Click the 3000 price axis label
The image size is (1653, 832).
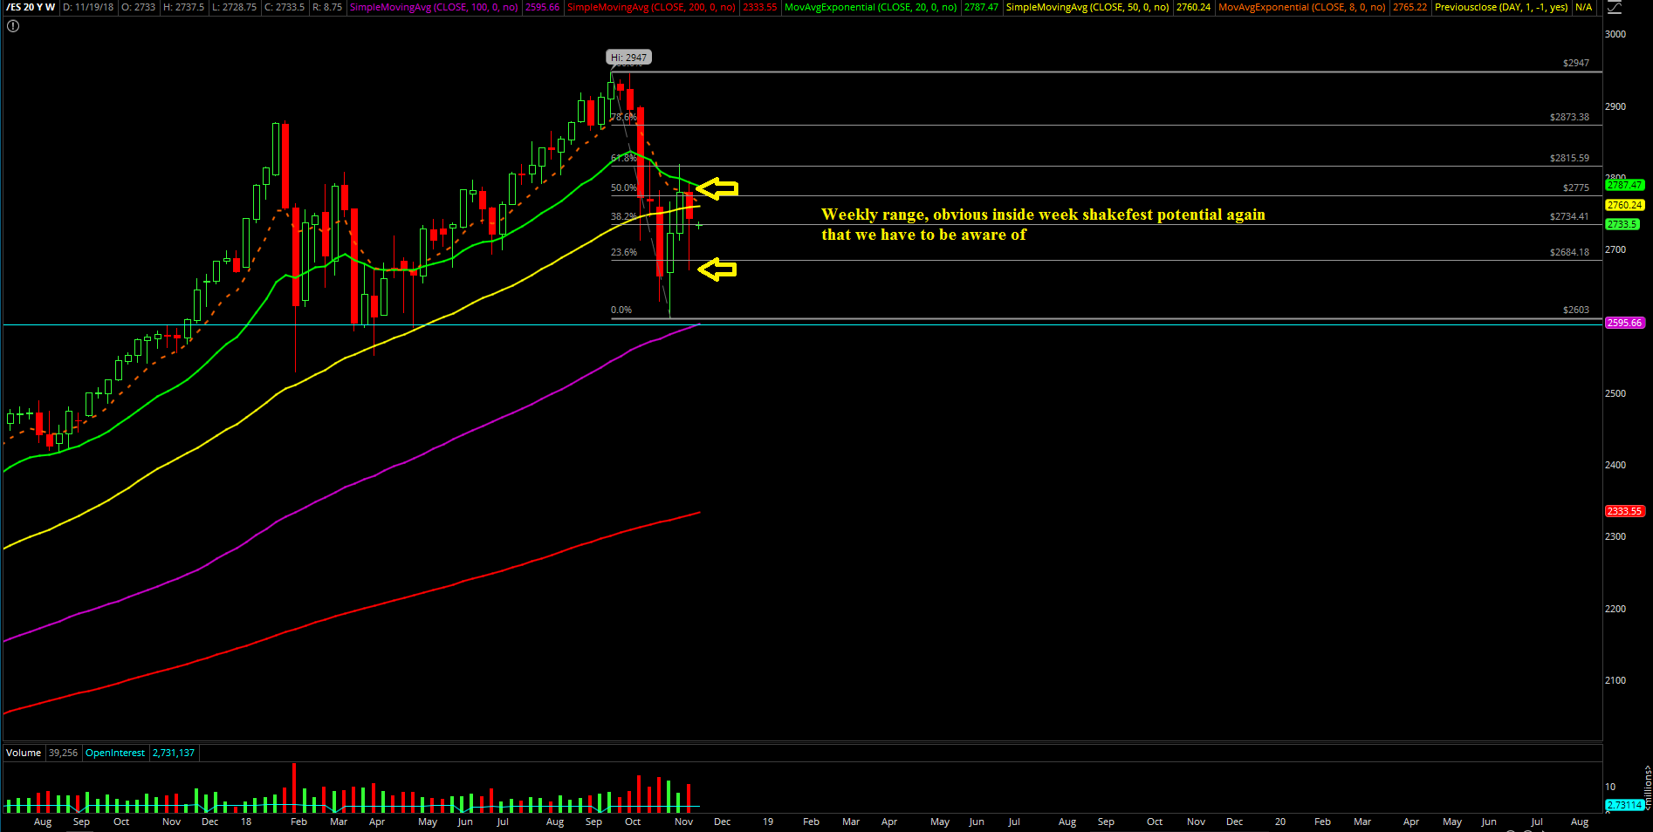(x=1615, y=34)
